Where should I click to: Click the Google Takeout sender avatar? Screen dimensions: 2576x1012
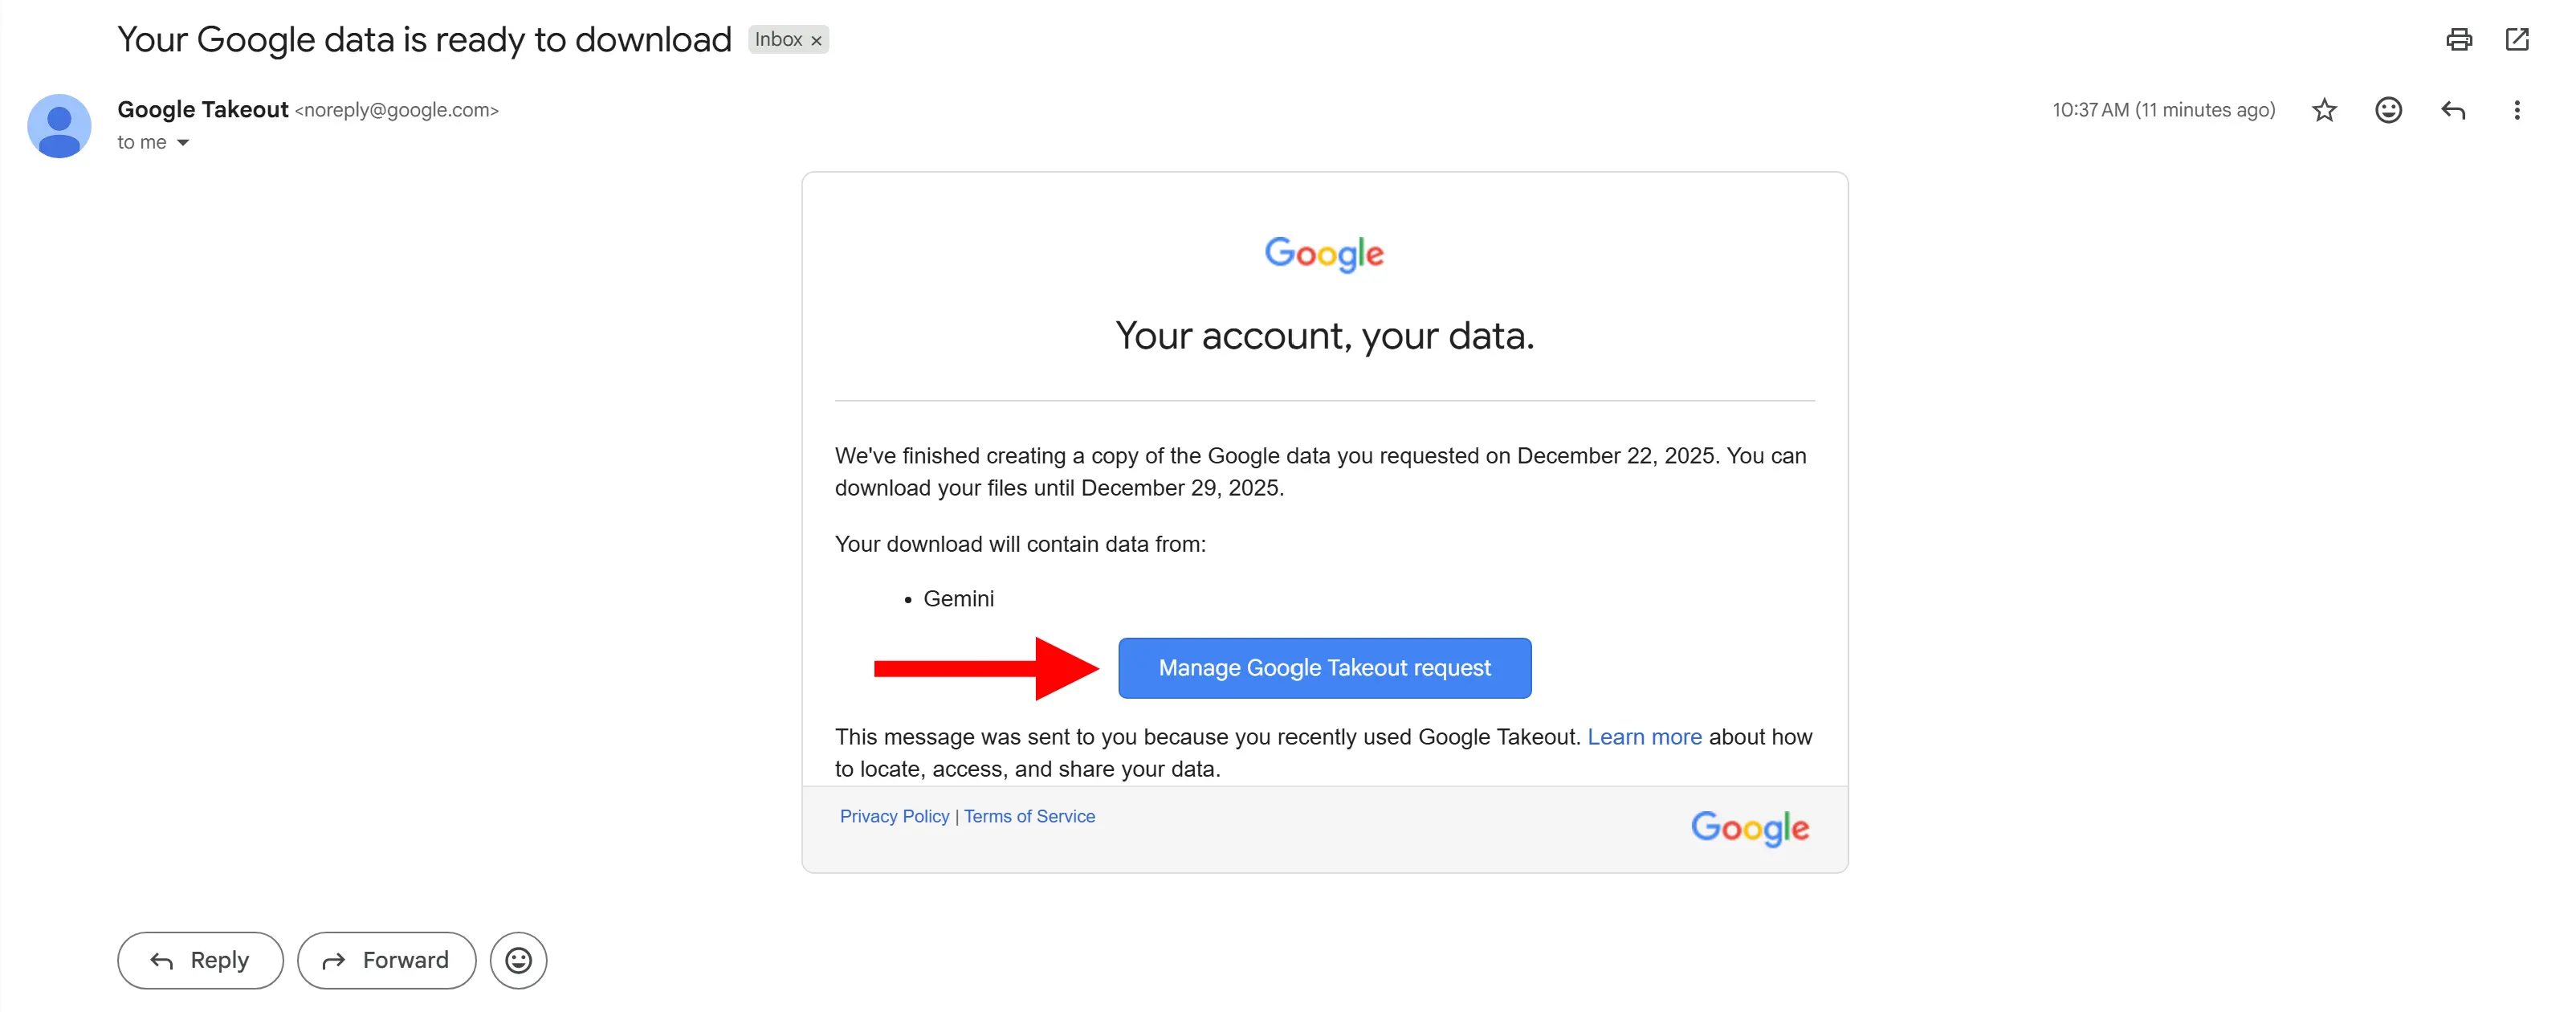tap(59, 126)
